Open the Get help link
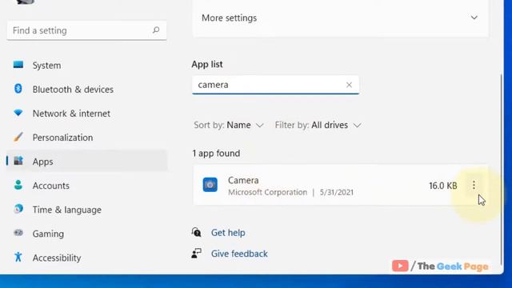Viewport: 512px width, 288px height. pos(228,233)
